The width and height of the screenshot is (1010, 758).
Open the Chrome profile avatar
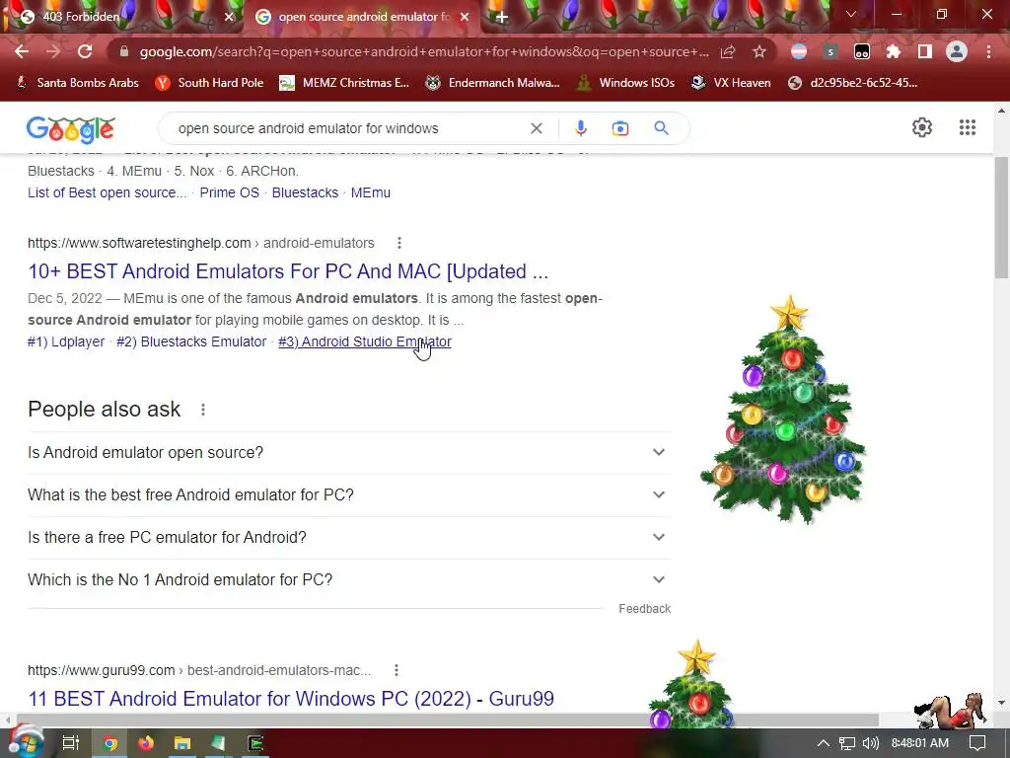point(957,51)
